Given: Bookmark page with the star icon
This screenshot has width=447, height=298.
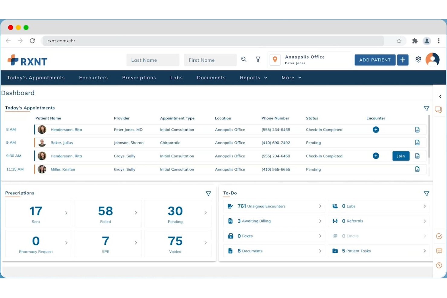Looking at the screenshot, I should (x=399, y=41).
